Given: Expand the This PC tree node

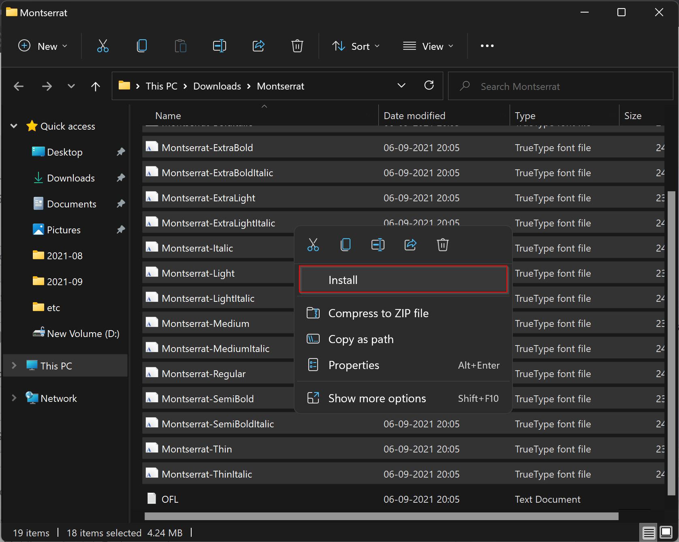Looking at the screenshot, I should (x=14, y=365).
